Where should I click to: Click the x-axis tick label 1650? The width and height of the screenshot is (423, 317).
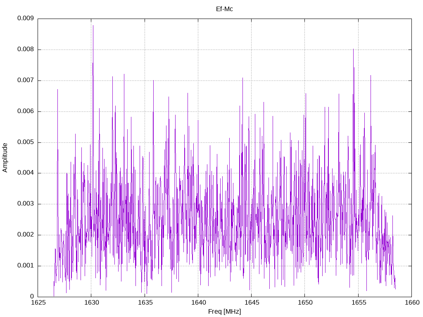[305, 303]
